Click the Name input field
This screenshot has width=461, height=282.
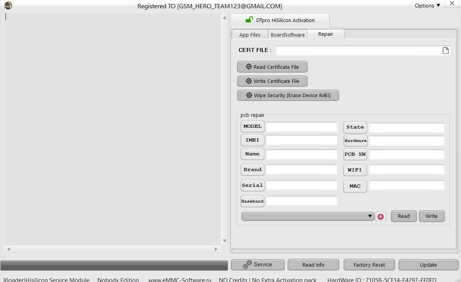click(302, 154)
